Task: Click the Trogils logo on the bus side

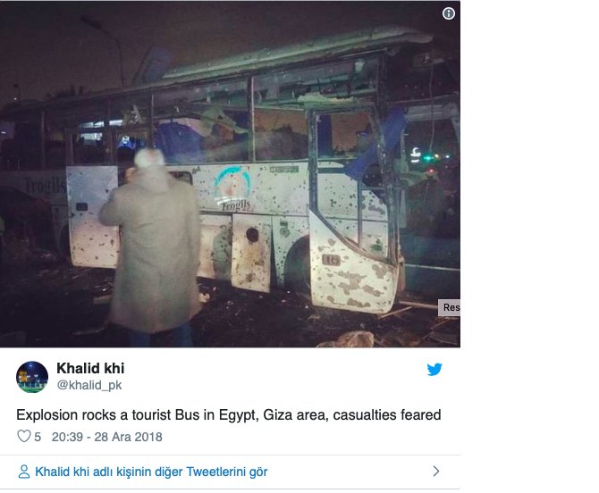Action: pos(232,188)
